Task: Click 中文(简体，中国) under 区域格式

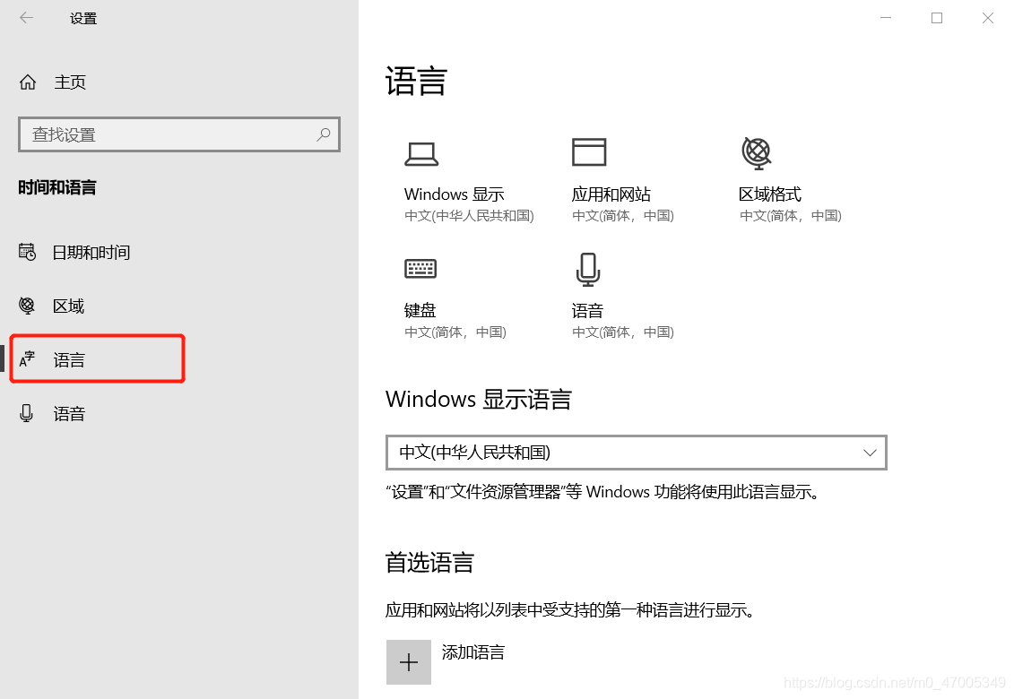Action: coord(790,215)
